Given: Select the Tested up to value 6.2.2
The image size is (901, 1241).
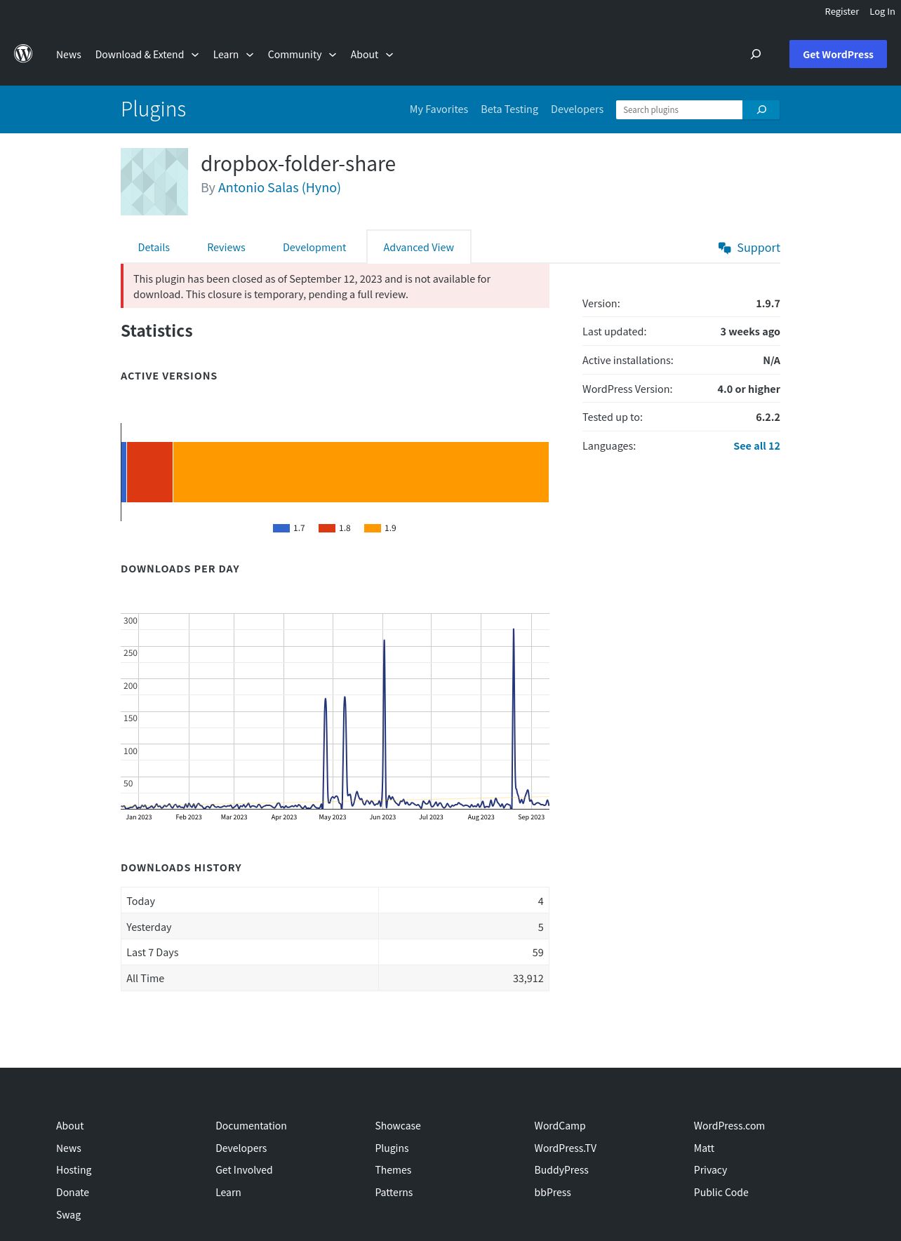Looking at the screenshot, I should point(768,417).
